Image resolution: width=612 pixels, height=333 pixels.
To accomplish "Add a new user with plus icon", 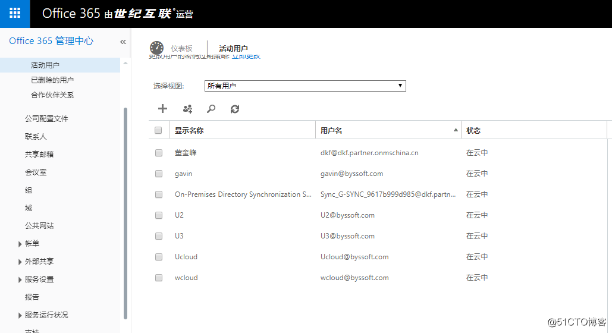I will [162, 109].
